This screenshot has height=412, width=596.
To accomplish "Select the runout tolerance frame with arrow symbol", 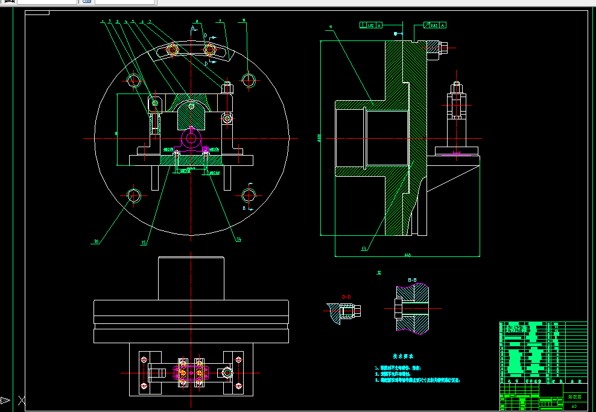I will [435, 25].
